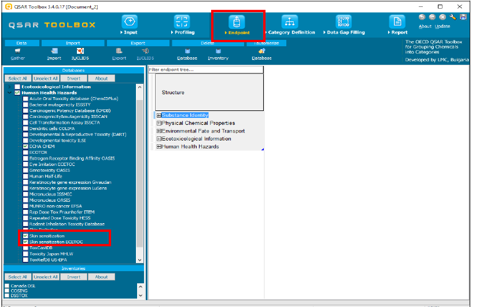Viewport: 483px width, 307px height.
Task: Click the Delete Inventory icon
Action: (218, 51)
